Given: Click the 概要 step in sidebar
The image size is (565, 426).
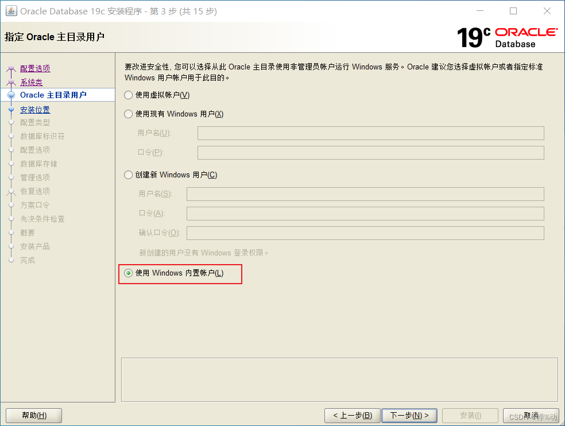Looking at the screenshot, I should 28,233.
